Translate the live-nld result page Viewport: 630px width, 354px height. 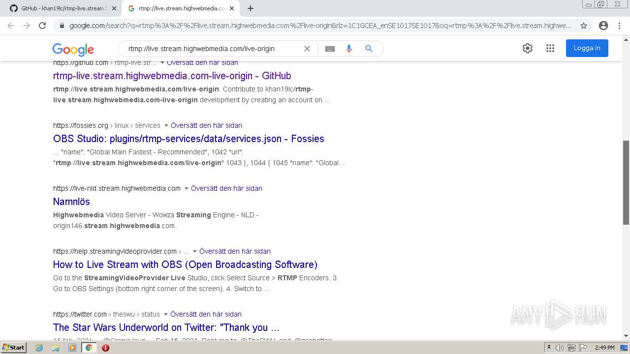tap(226, 188)
